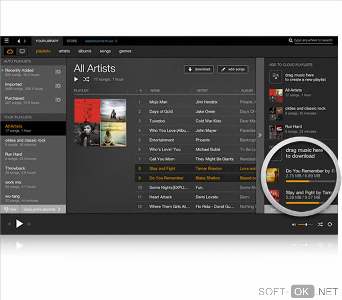Select song Days of Gold
The width and height of the screenshot is (342, 300).
click(195, 111)
